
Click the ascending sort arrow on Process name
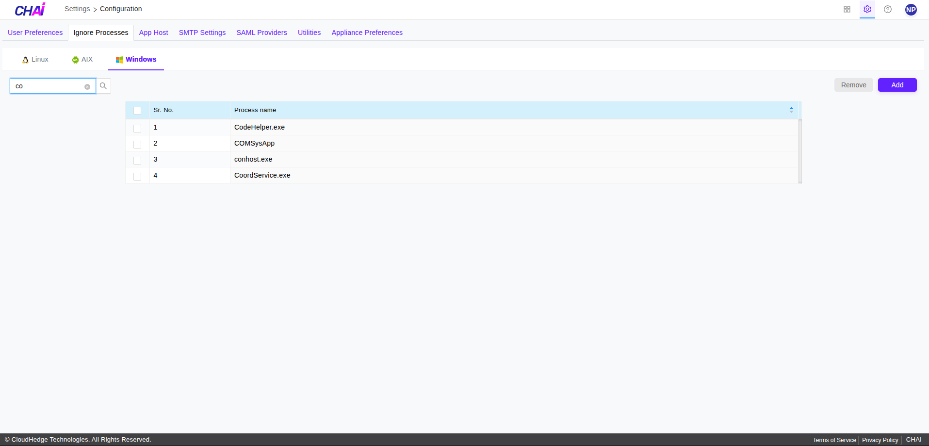pyautogui.click(x=791, y=107)
